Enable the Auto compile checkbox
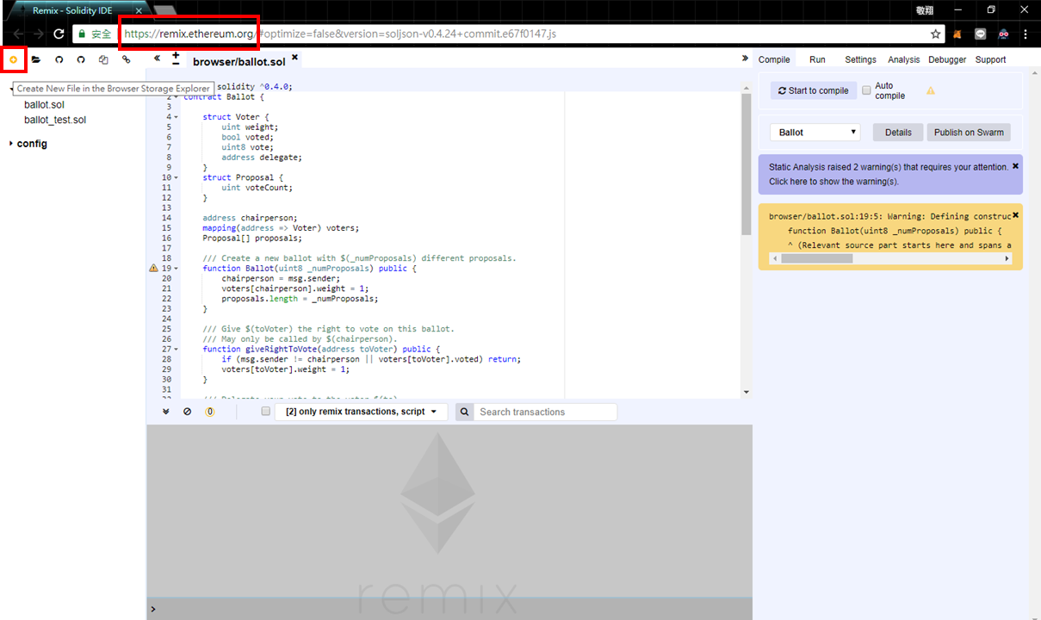Image resolution: width=1041 pixels, height=620 pixels. [866, 90]
